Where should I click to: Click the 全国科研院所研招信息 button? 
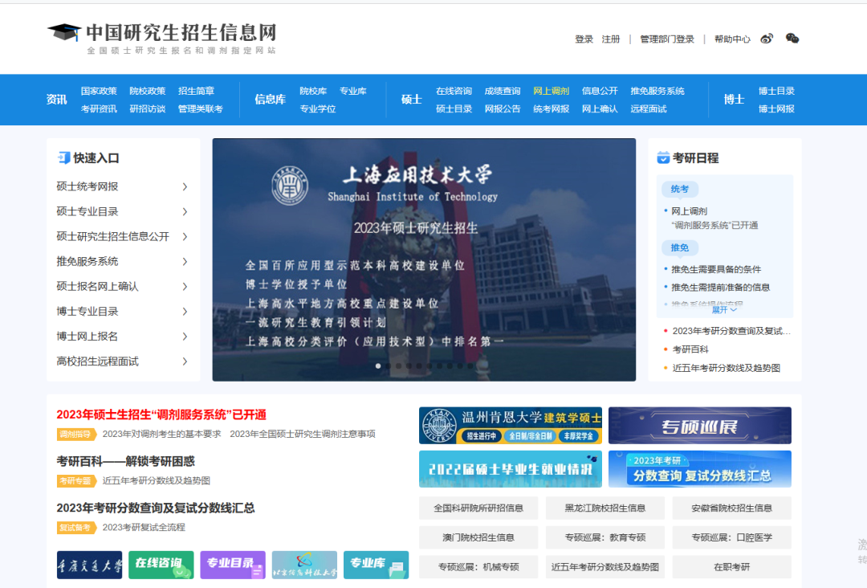(x=478, y=508)
